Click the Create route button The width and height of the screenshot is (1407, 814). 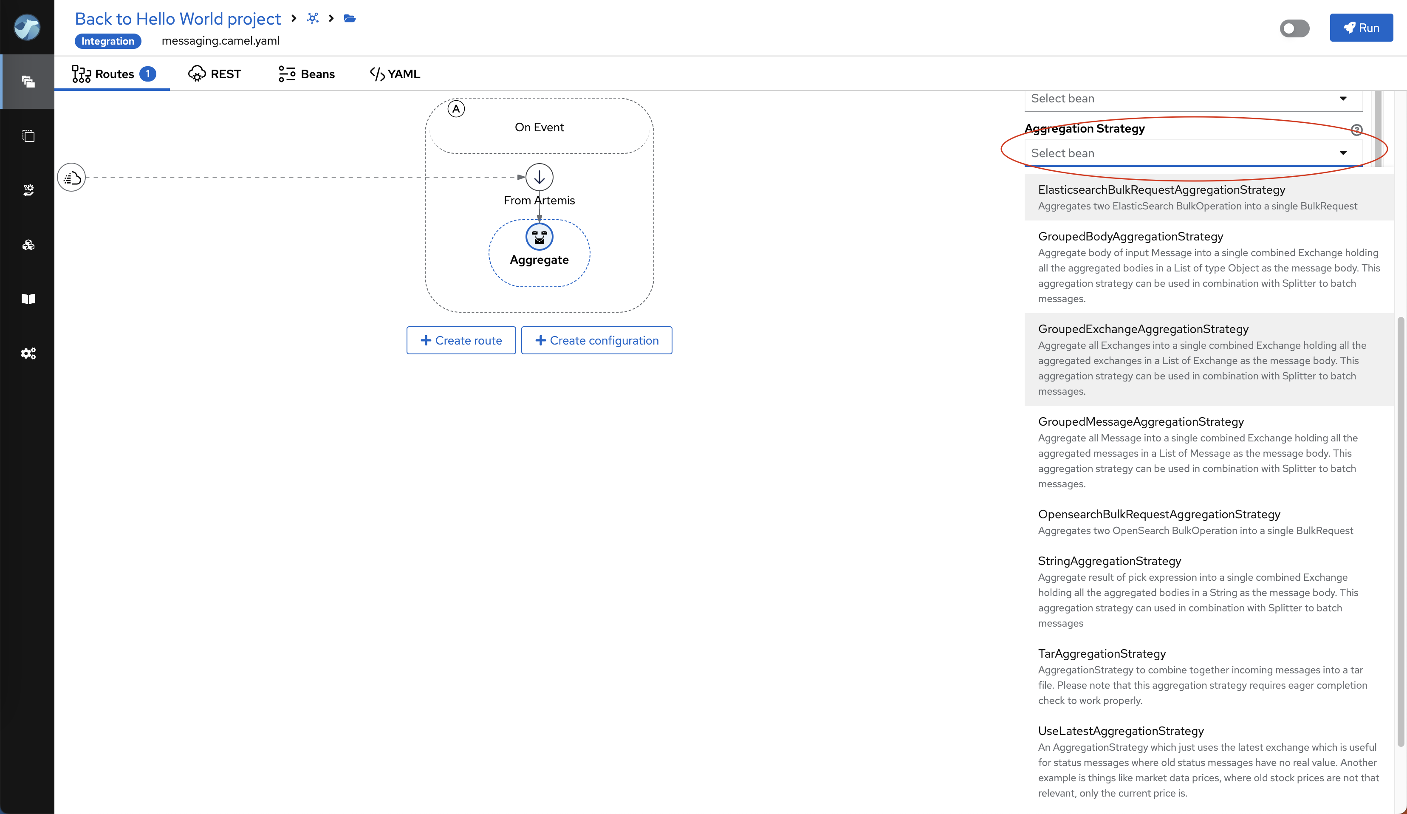pyautogui.click(x=461, y=340)
